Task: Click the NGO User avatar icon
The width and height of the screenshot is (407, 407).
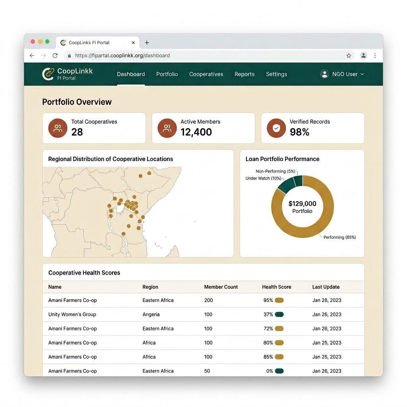Action: click(324, 74)
